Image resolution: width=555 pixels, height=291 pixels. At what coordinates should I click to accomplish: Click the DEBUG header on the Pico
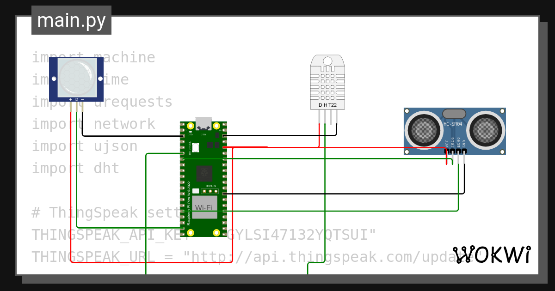211,190
